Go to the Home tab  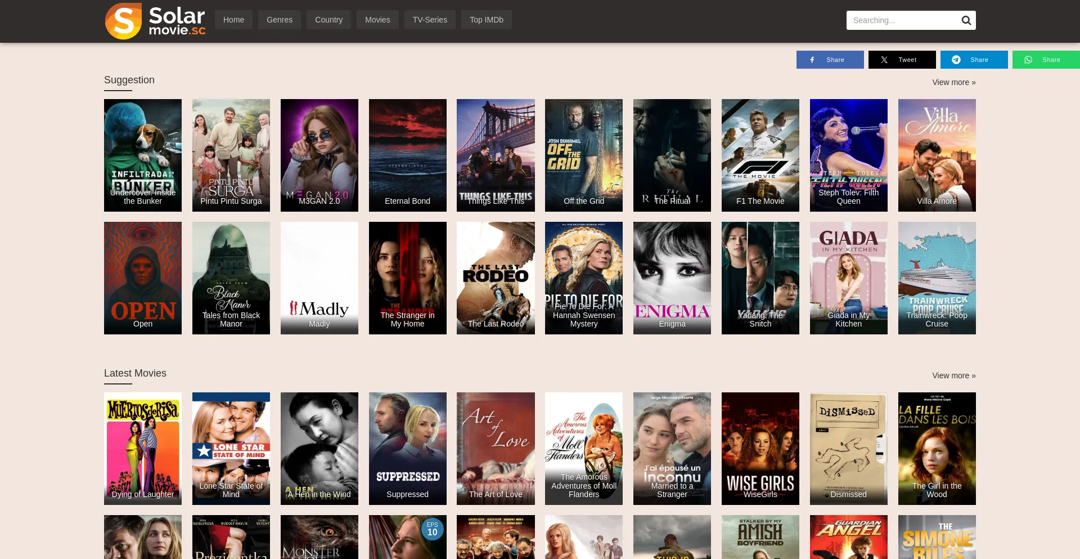pyautogui.click(x=233, y=20)
